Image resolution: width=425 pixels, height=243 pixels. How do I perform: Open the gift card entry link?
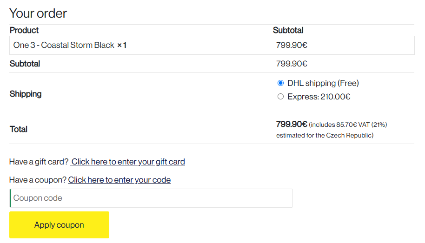pyautogui.click(x=128, y=162)
